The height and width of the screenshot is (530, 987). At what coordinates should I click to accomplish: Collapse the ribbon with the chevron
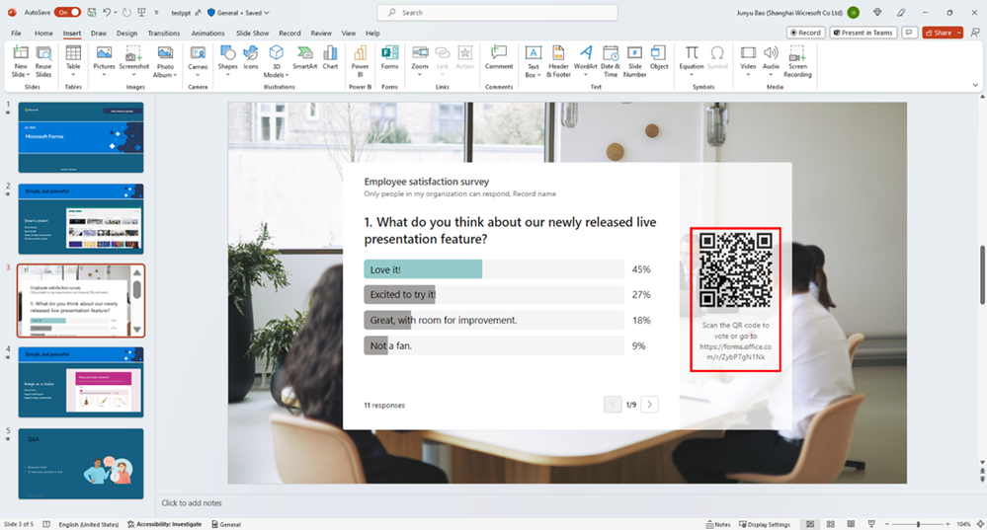point(975,85)
